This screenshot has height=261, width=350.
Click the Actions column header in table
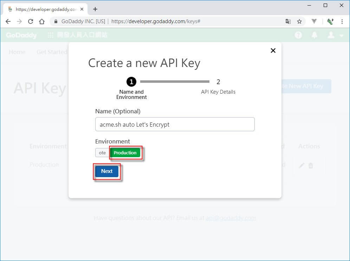click(309, 146)
